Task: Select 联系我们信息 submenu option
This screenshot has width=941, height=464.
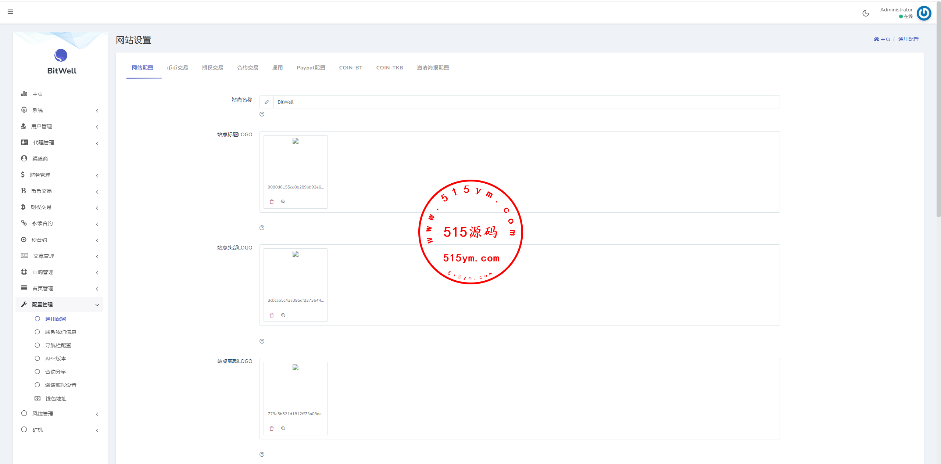Action: coord(60,332)
